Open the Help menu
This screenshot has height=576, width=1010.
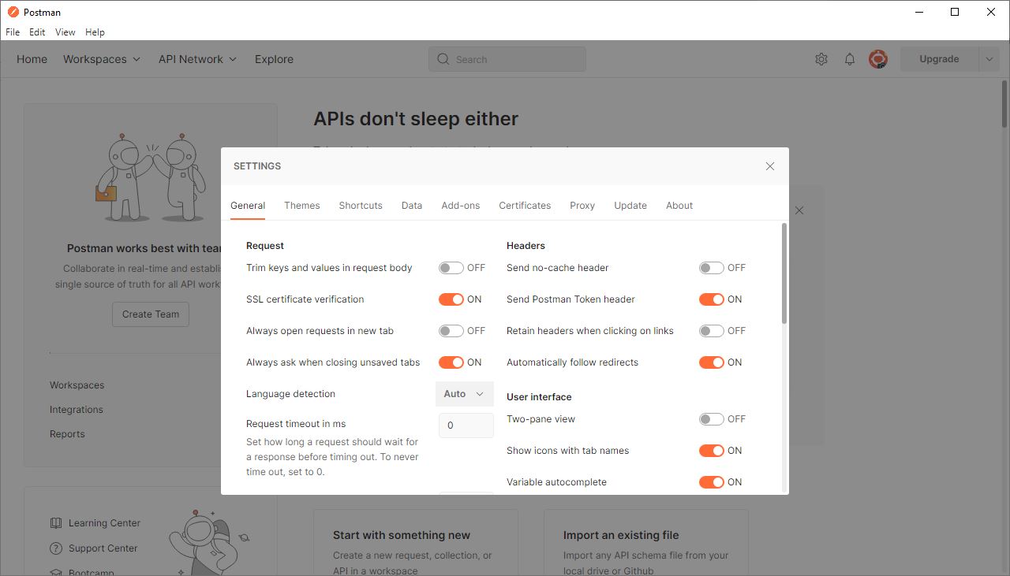(95, 32)
